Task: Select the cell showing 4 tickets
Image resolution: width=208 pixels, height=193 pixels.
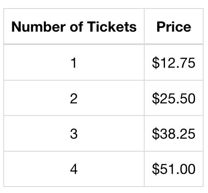Action: click(x=74, y=169)
